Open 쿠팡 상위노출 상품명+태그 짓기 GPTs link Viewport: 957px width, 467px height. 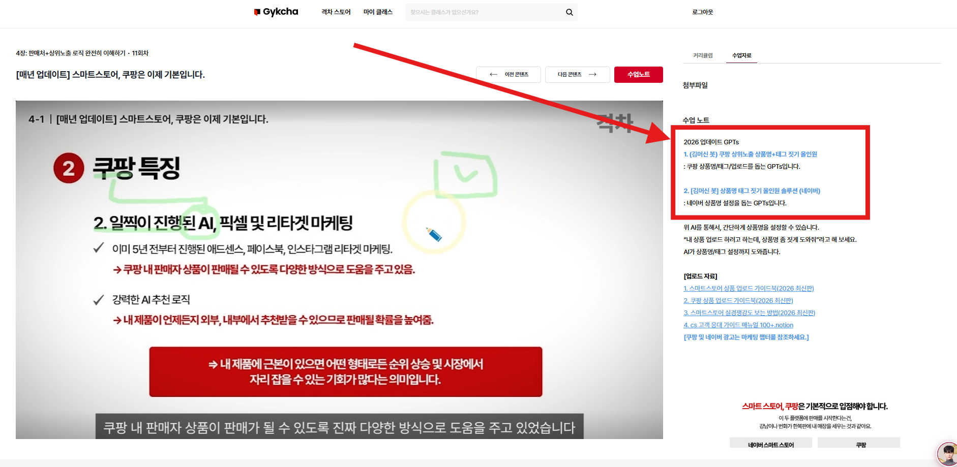pyautogui.click(x=750, y=154)
